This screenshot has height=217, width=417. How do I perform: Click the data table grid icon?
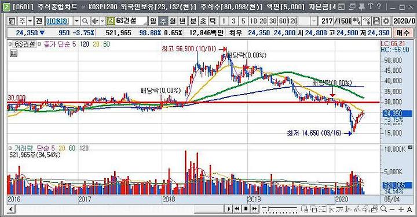(x=13, y=54)
